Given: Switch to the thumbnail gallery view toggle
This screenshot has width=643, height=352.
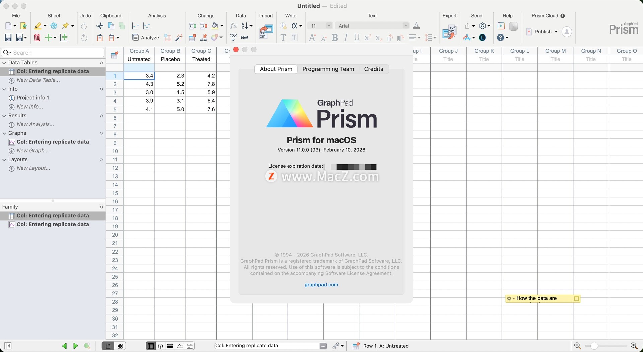Looking at the screenshot, I should coord(120,346).
